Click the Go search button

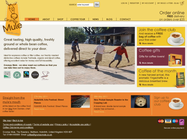click(97, 5)
